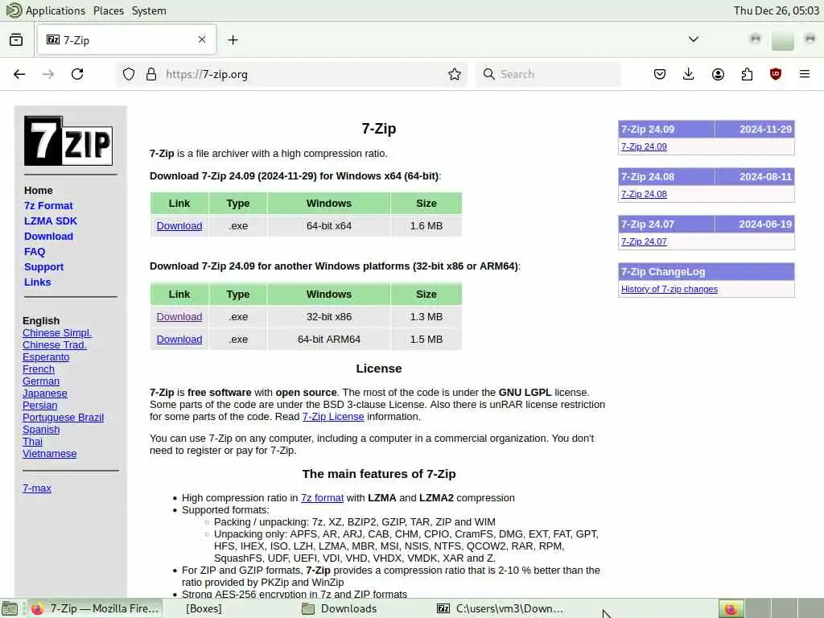
Task: Open the System menu
Action: tap(149, 10)
